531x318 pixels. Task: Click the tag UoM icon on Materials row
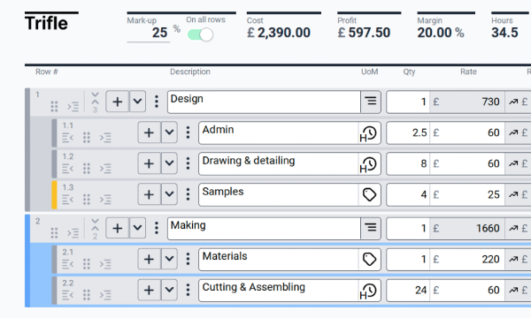pyautogui.click(x=369, y=260)
